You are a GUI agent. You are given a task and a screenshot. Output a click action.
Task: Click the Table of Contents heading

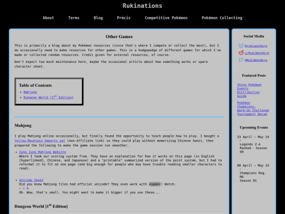[x=35, y=85]
